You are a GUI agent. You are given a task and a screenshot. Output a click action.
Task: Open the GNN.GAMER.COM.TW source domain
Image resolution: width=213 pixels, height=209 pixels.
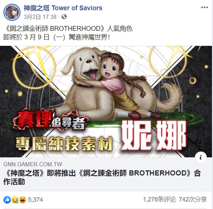click(33, 164)
